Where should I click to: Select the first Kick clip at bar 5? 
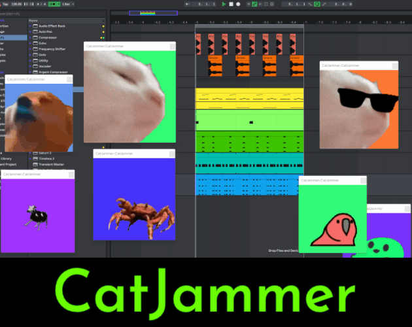click(198, 44)
